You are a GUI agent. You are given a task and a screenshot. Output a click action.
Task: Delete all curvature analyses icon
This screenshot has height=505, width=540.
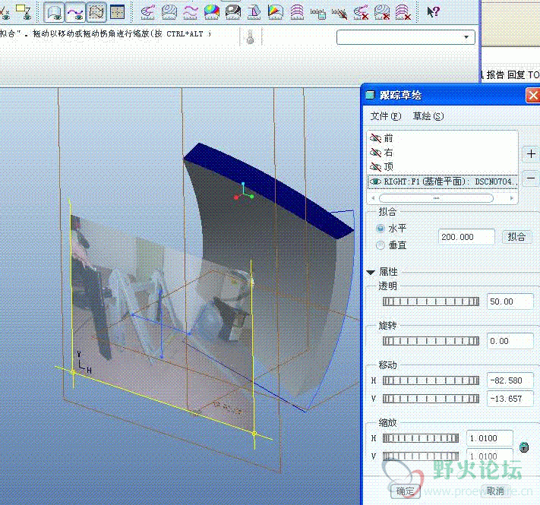pyautogui.click(x=361, y=12)
